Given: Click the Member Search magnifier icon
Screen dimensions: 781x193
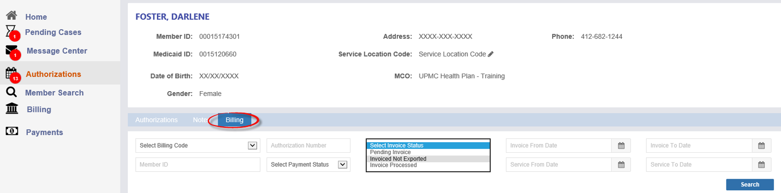Looking at the screenshot, I should coord(12,92).
